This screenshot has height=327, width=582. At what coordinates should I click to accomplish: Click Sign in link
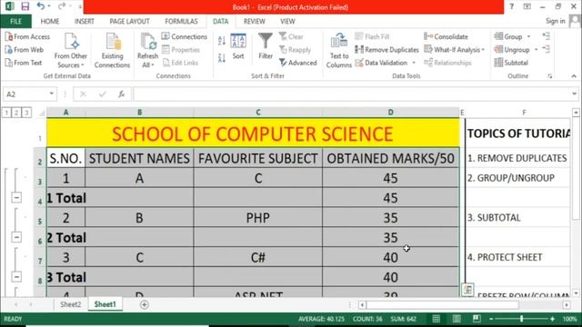(x=556, y=21)
